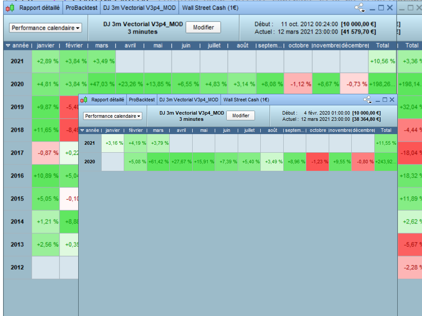Open the share icon menu in the back window
The image size is (422, 316).
pos(360,8)
